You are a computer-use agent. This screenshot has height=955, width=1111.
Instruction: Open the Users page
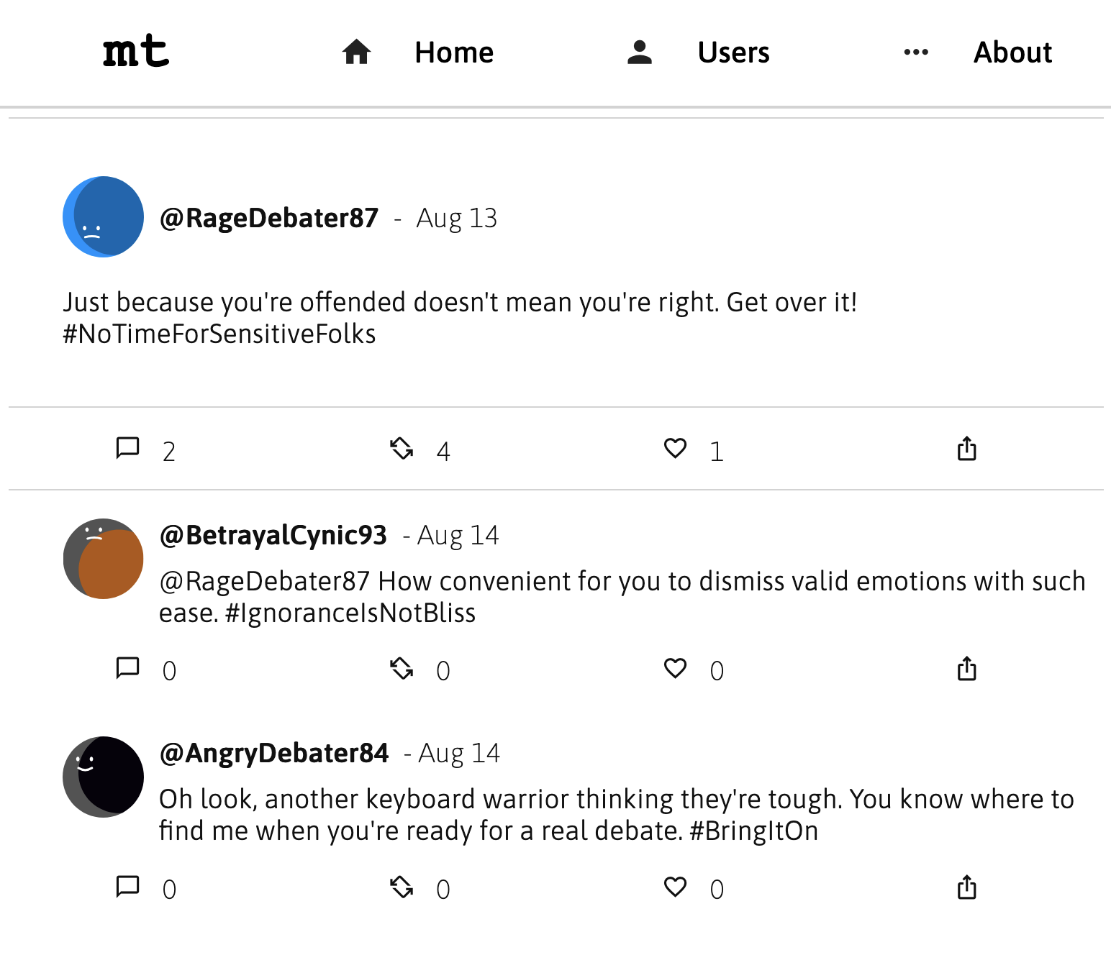[x=733, y=52]
